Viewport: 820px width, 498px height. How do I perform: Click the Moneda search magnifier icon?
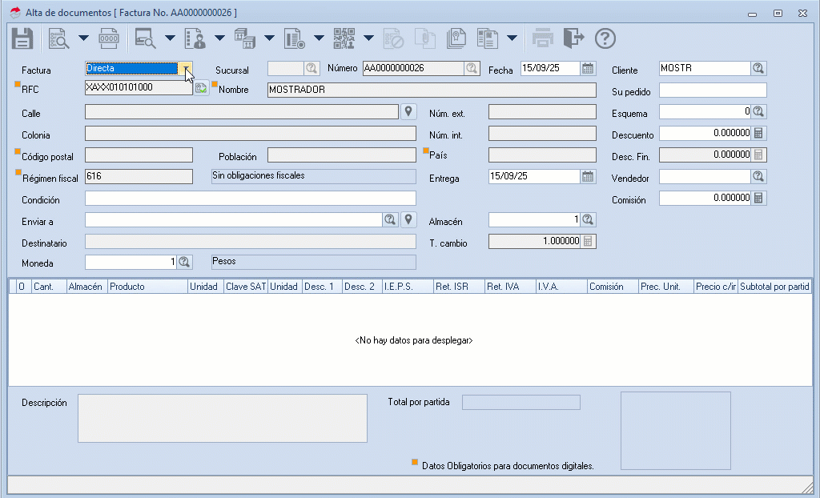click(184, 262)
